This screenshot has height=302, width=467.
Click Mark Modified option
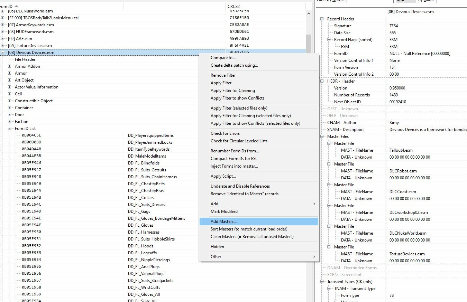tap(259, 211)
